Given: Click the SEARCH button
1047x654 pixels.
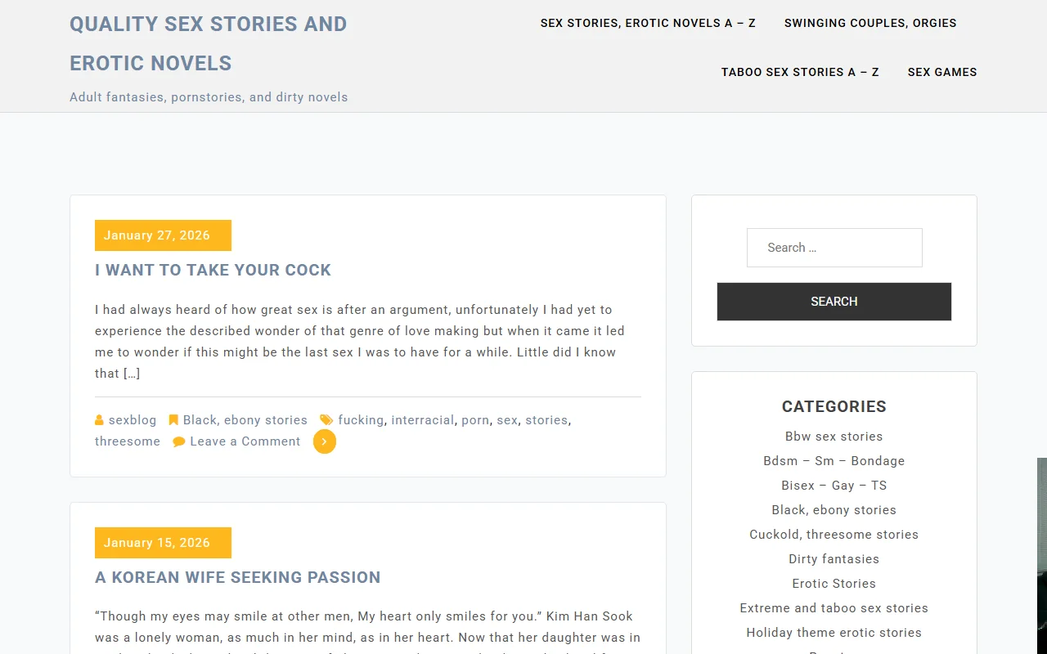Looking at the screenshot, I should 834,301.
